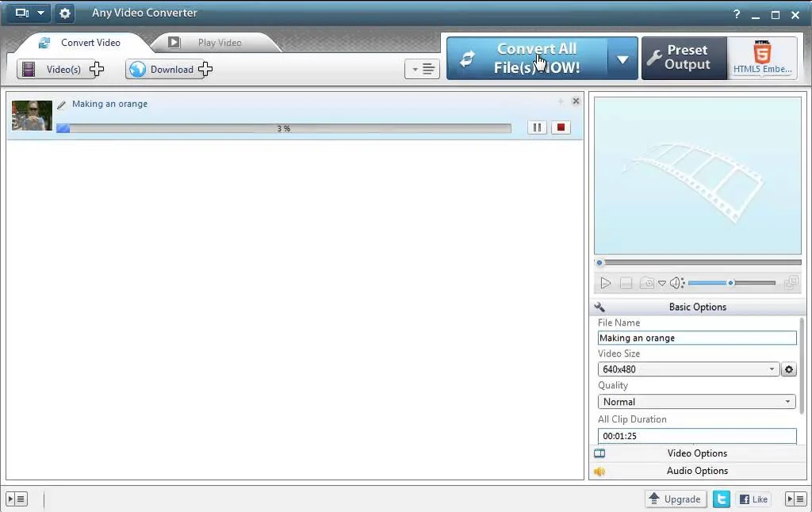Viewport: 812px width, 512px height.
Task: Collapse the Basic Options section
Action: coord(698,307)
